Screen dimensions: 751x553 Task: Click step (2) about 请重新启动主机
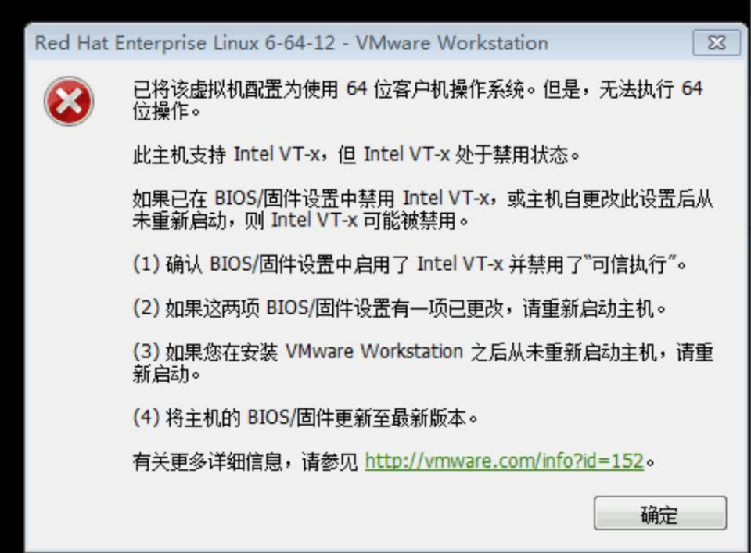(400, 308)
